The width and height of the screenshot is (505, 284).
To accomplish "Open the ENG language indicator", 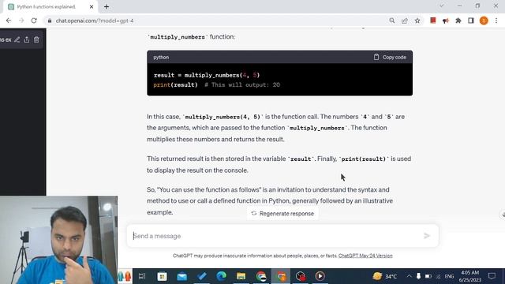I will (x=449, y=276).
